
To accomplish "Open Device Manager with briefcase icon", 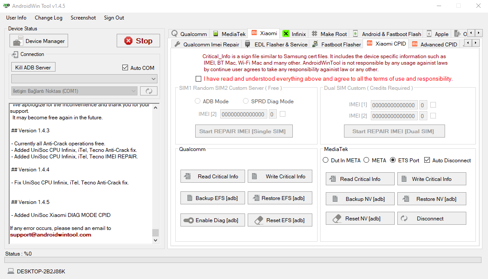I will pos(39,41).
